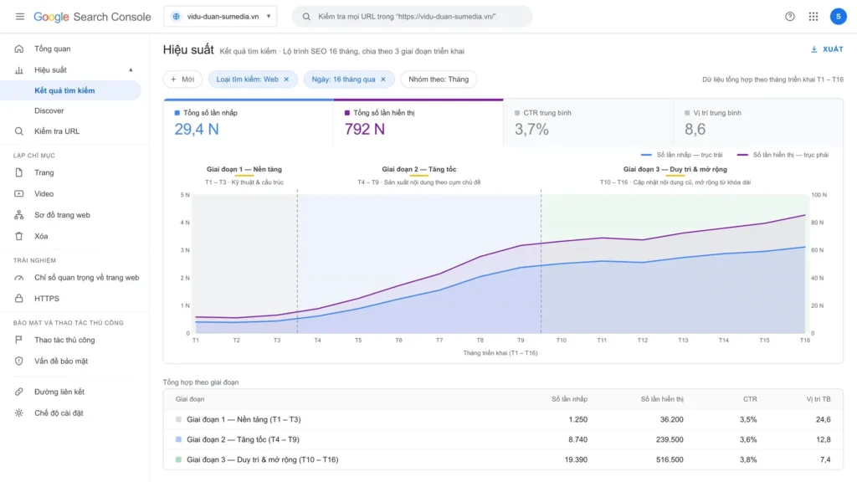Open the vidu-duan-sumedia.vn property dropdown
This screenshot has width=857, height=482.
click(x=220, y=17)
